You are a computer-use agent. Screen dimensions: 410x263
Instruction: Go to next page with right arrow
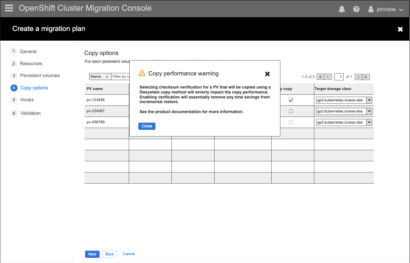click(358, 77)
